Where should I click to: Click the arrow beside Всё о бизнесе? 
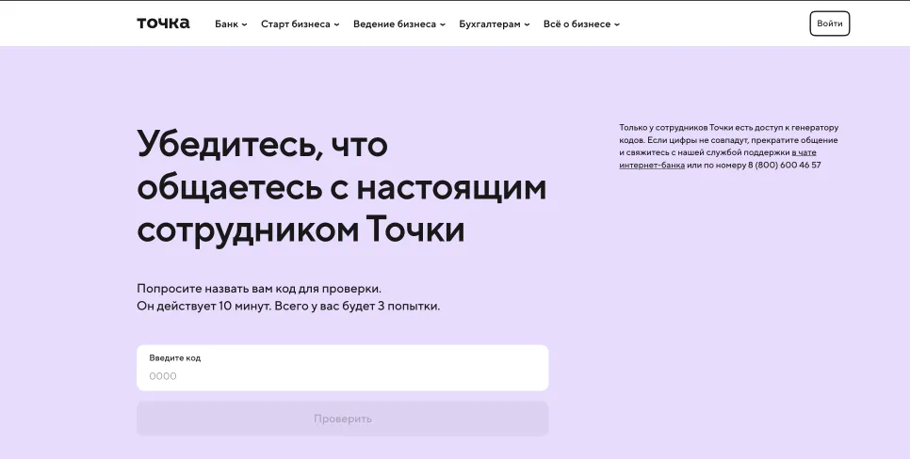(617, 24)
